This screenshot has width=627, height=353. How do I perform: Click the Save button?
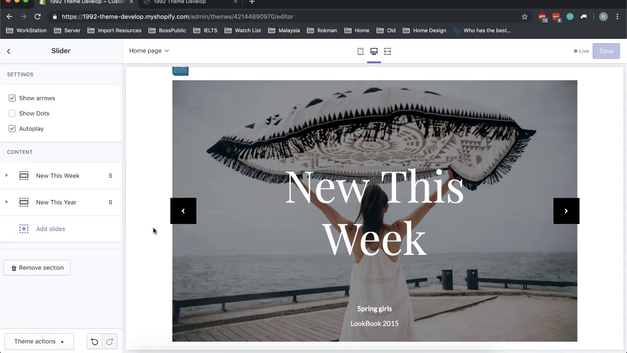[x=606, y=51]
